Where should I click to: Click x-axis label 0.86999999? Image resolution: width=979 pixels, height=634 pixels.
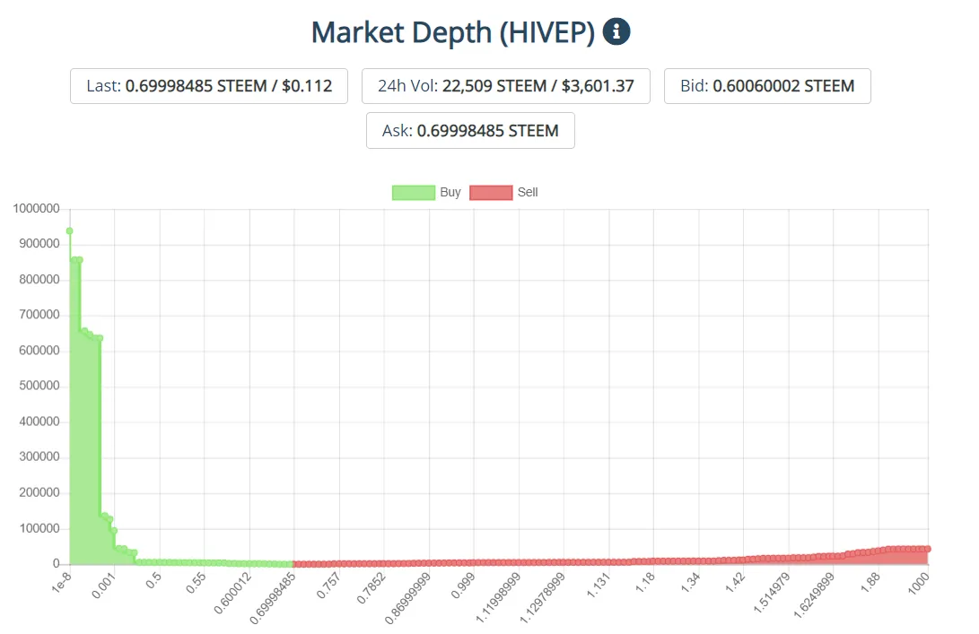(407, 598)
